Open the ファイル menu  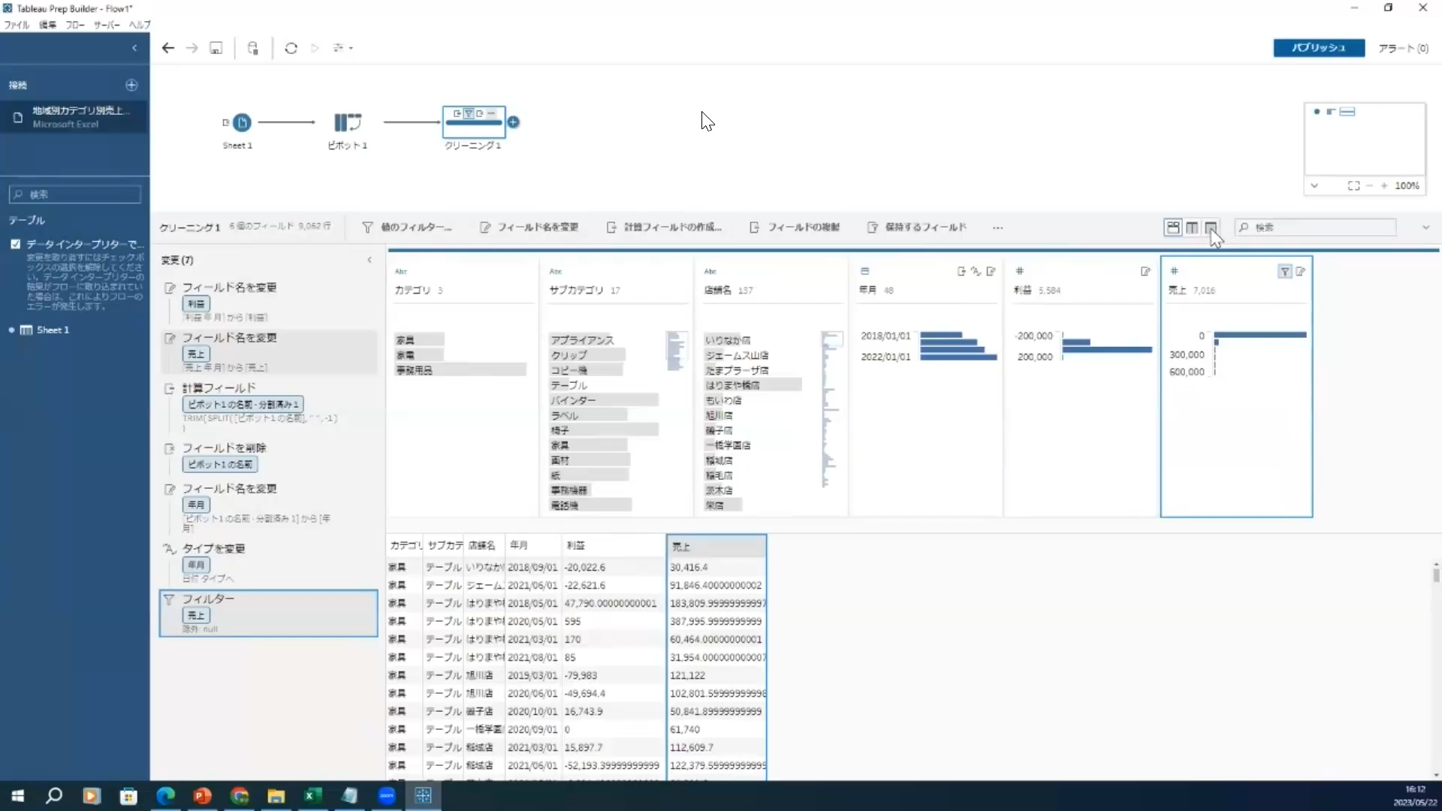coord(17,25)
